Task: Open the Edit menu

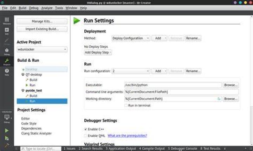Action: (13, 8)
